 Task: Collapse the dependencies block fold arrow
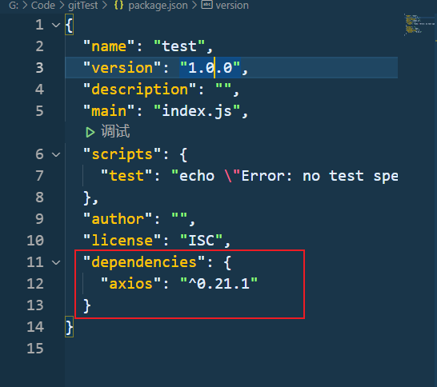pos(56,262)
